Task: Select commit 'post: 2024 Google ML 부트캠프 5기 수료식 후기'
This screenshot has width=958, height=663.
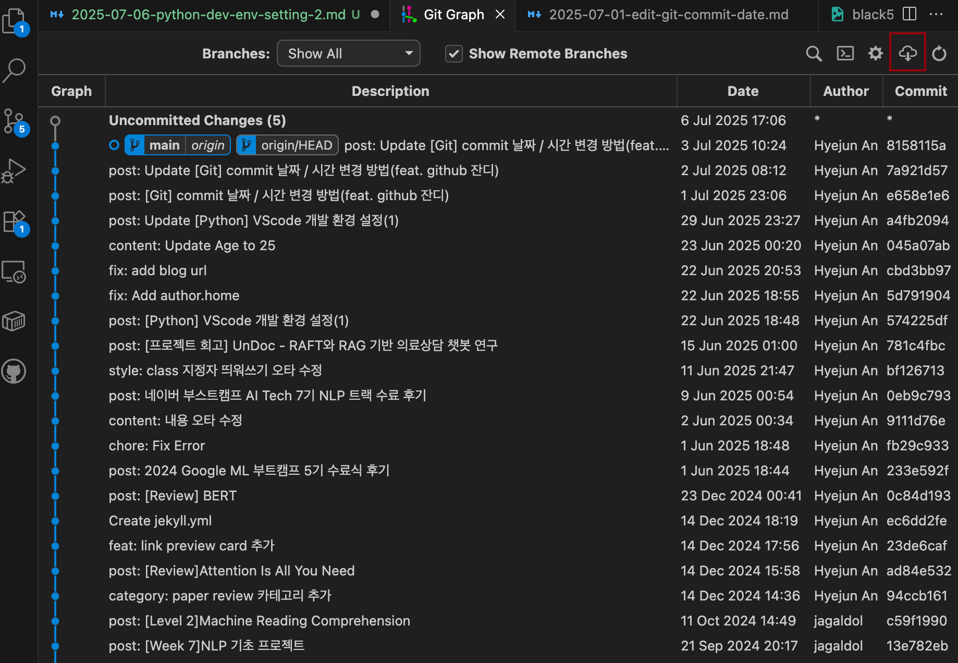Action: tap(498, 471)
